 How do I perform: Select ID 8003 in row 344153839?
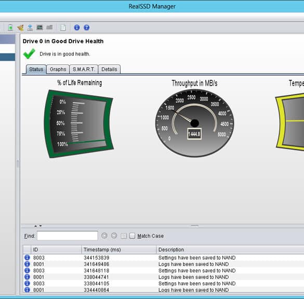[39, 258]
